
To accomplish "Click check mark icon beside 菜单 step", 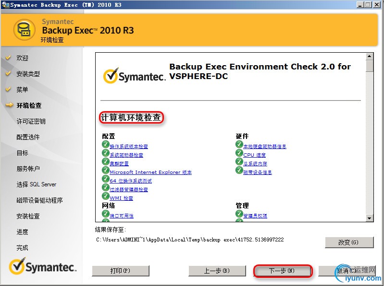I will (8, 89).
